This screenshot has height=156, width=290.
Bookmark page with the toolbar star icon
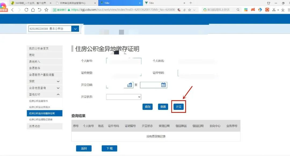[46, 10]
